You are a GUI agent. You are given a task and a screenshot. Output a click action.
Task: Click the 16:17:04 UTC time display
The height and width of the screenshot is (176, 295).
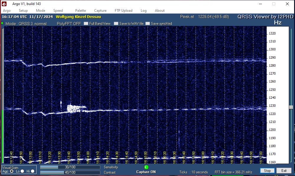click(14, 17)
